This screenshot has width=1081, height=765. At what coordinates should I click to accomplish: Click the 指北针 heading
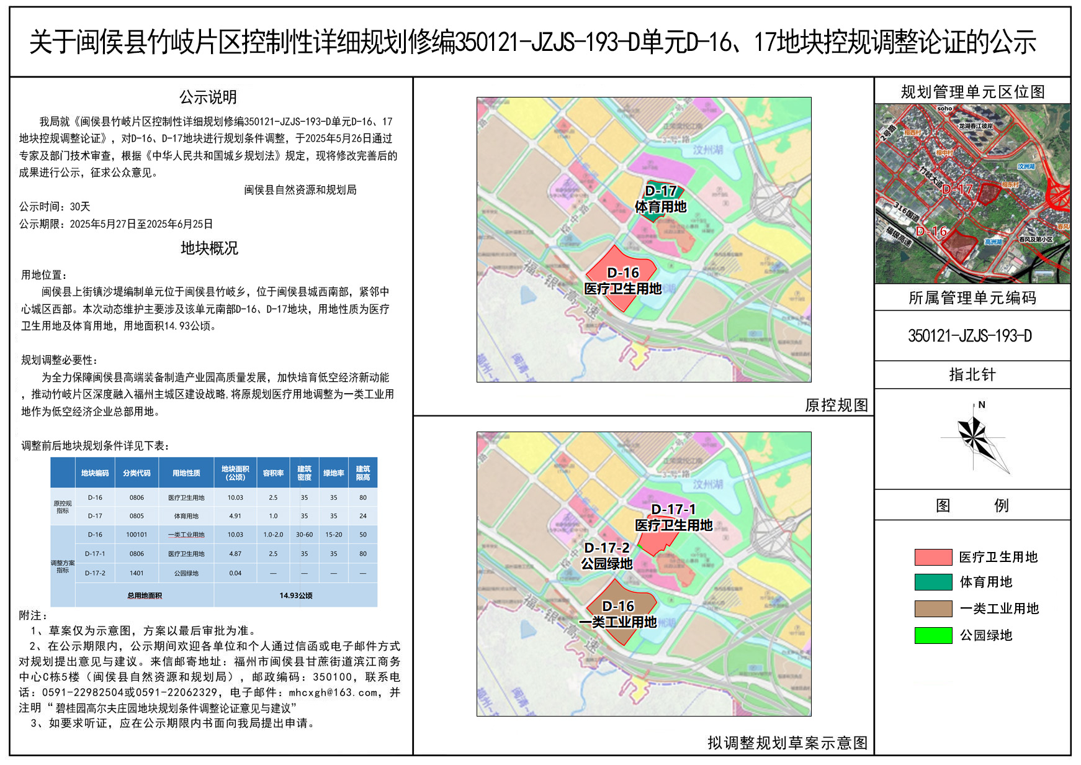pyautogui.click(x=972, y=375)
